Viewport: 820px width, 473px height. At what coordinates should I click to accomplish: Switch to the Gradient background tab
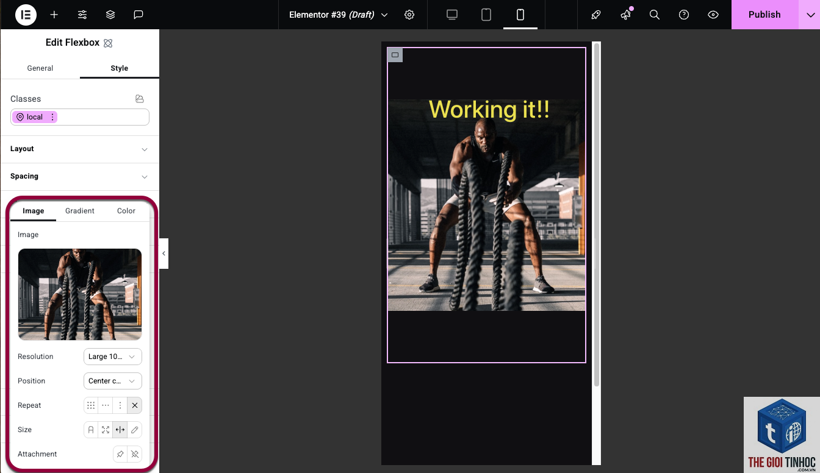(80, 211)
